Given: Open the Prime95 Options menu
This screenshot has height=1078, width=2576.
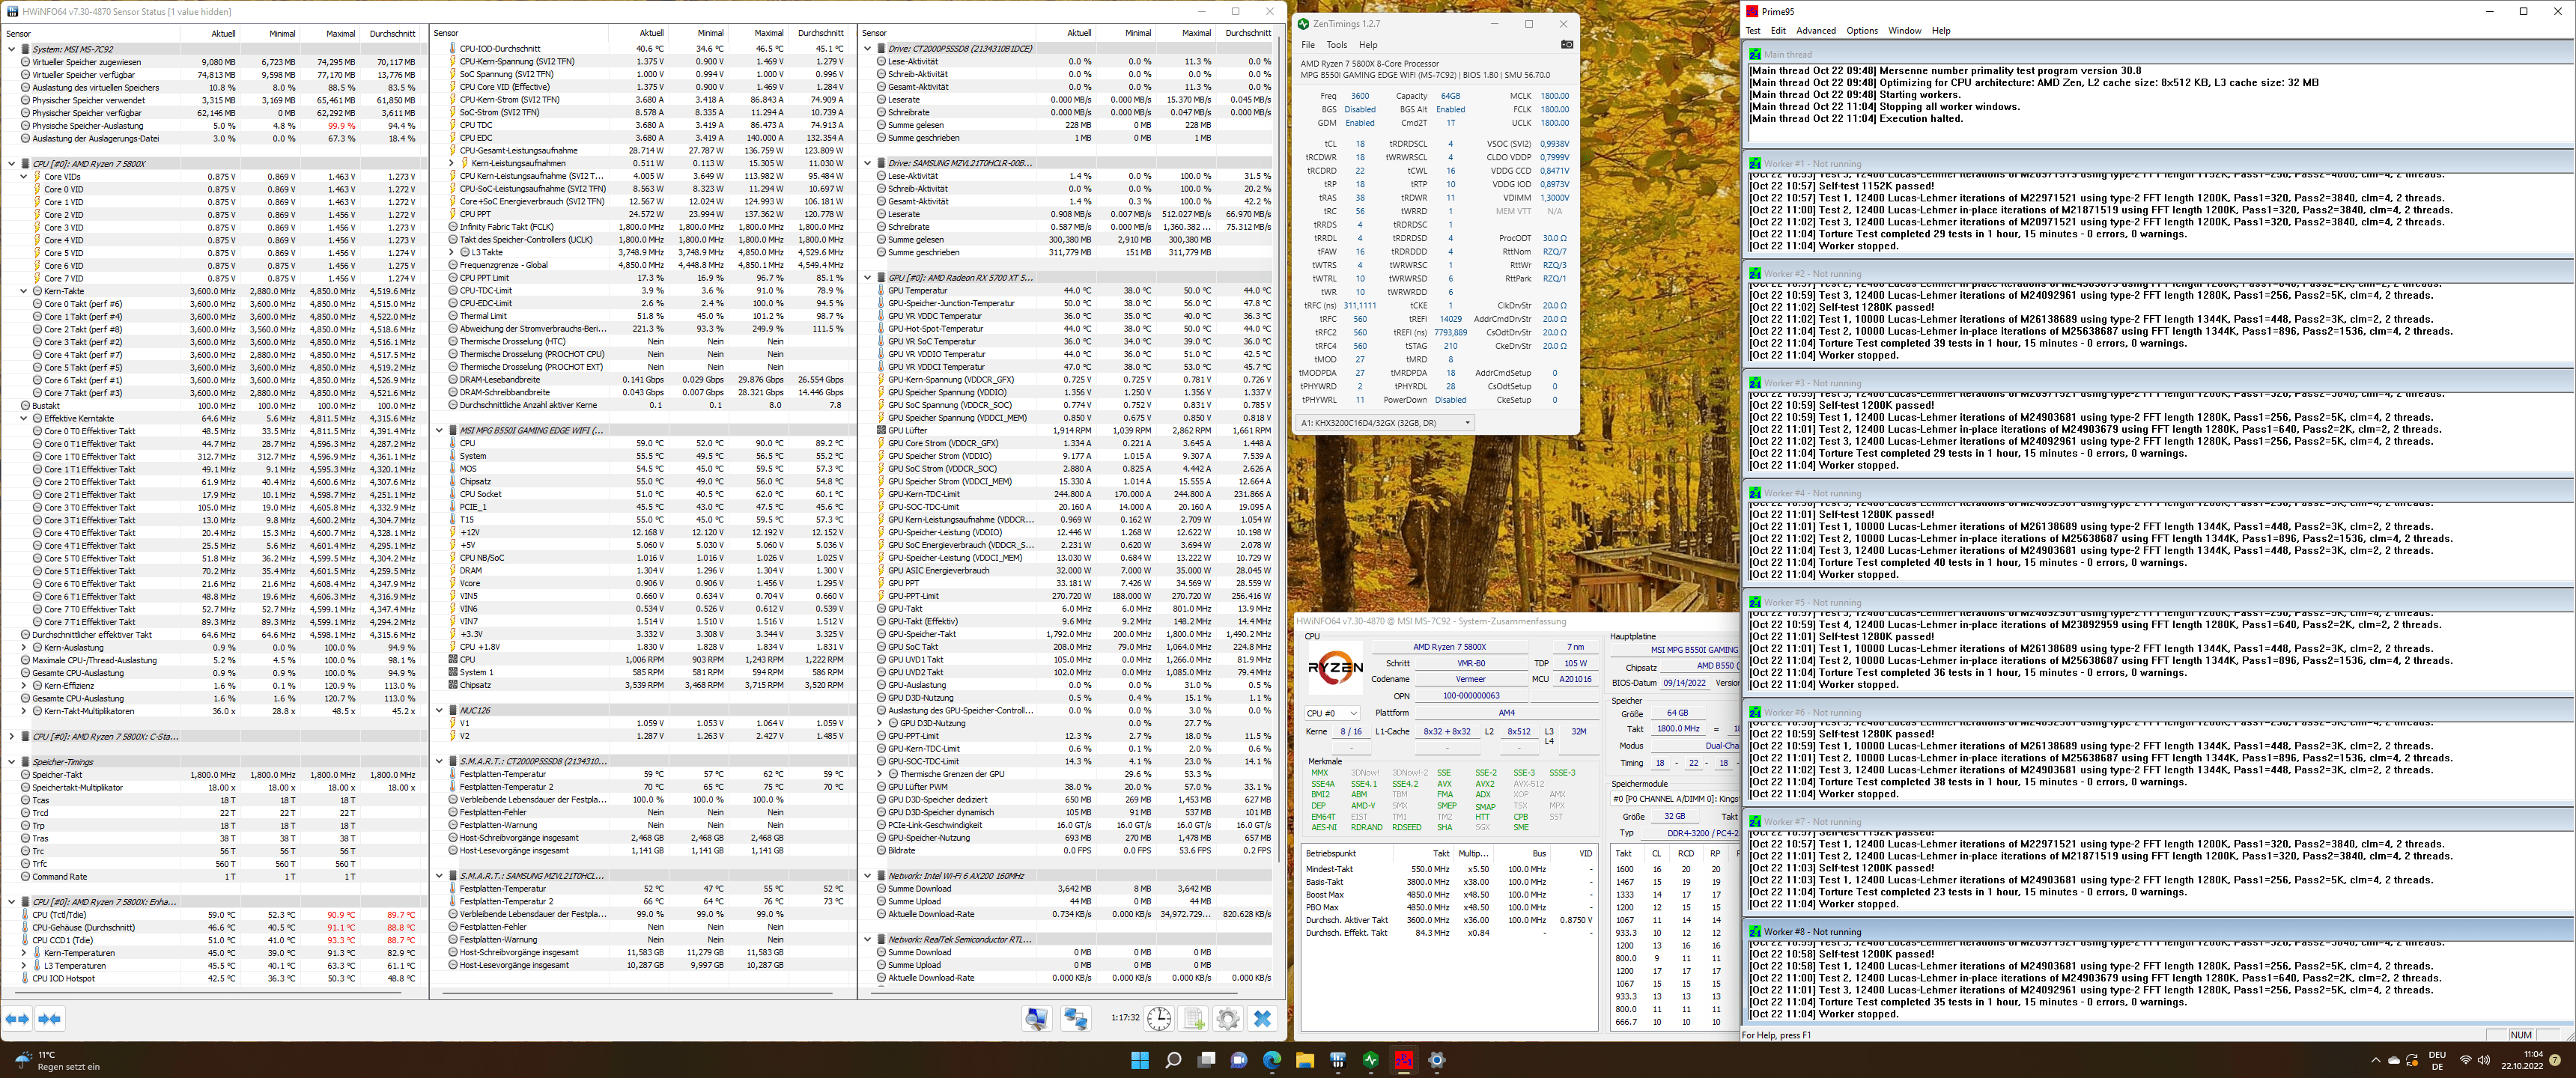Looking at the screenshot, I should tap(1862, 31).
